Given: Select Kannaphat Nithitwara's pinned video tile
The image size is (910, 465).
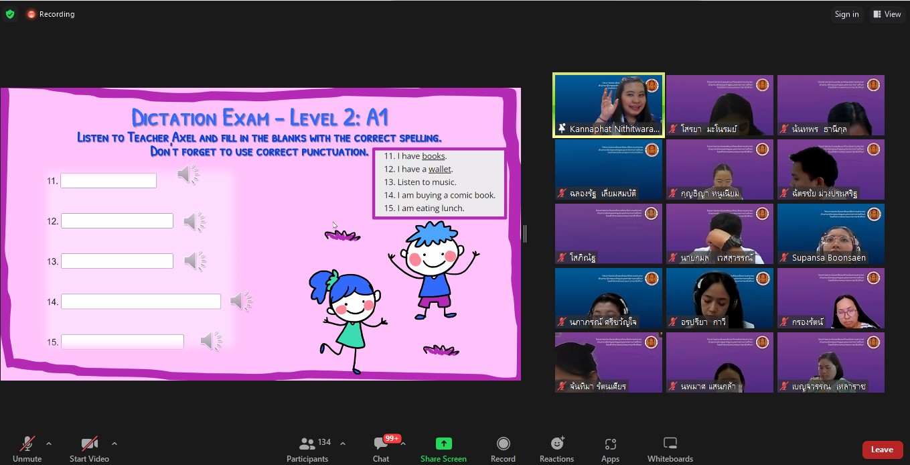Looking at the screenshot, I should click(608, 105).
